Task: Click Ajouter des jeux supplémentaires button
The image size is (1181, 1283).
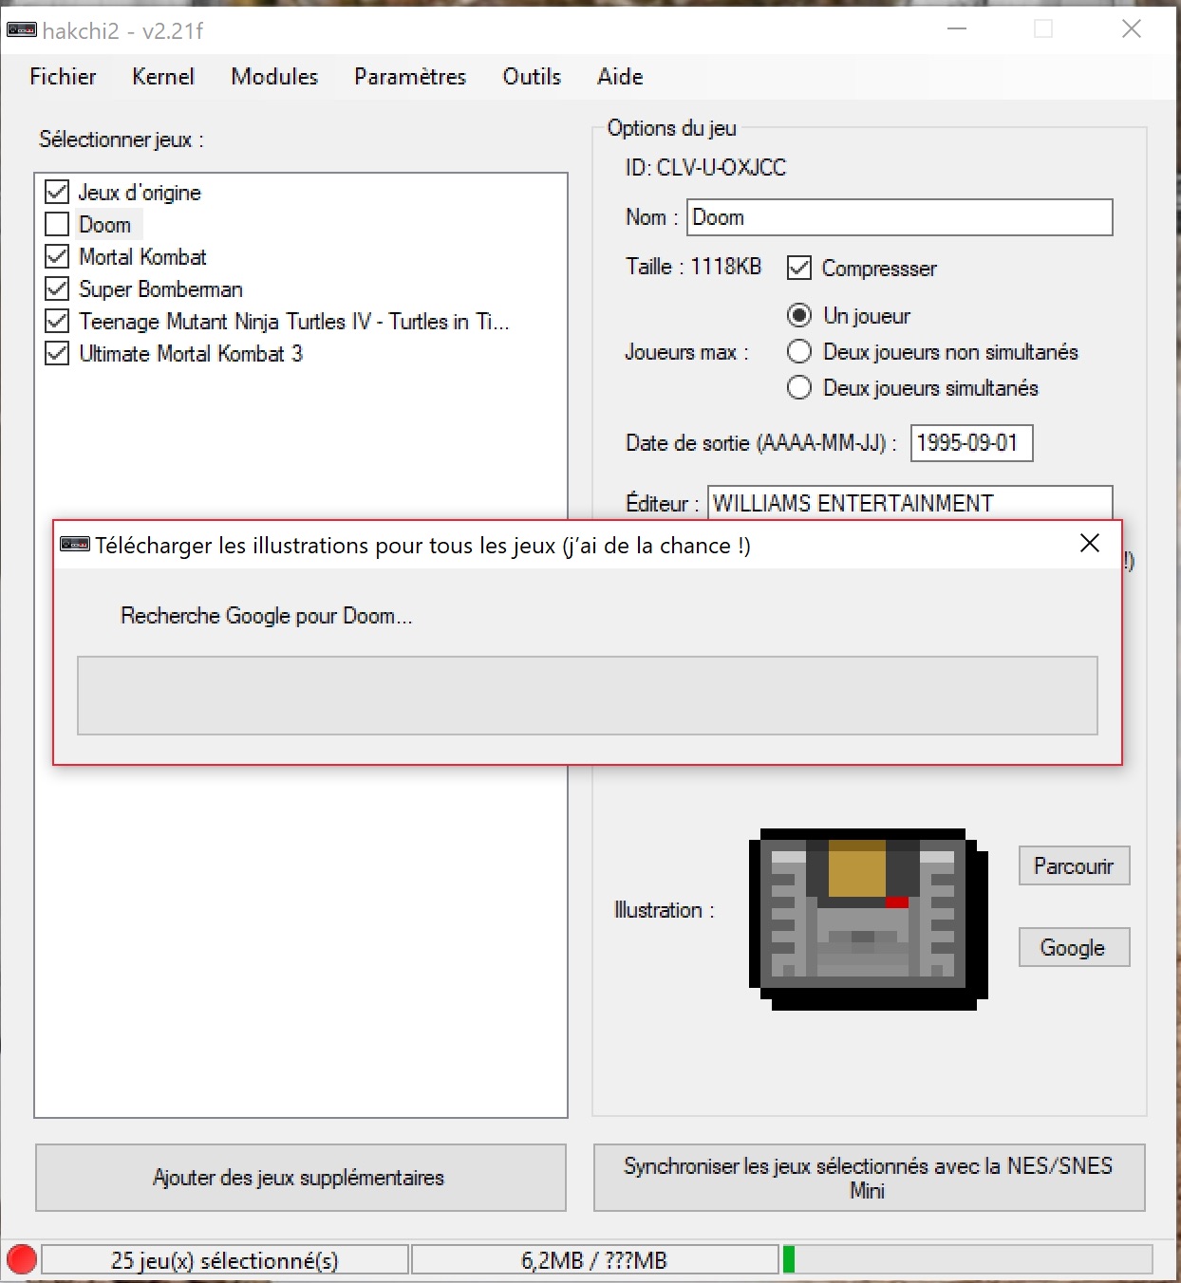Action: (301, 1178)
